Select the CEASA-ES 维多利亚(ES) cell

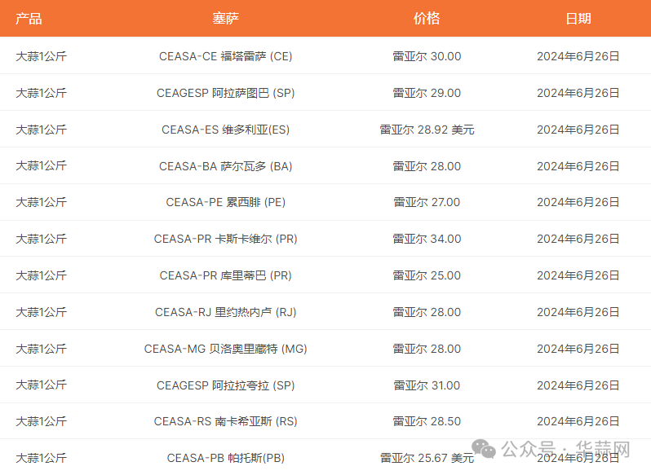[x=225, y=130]
